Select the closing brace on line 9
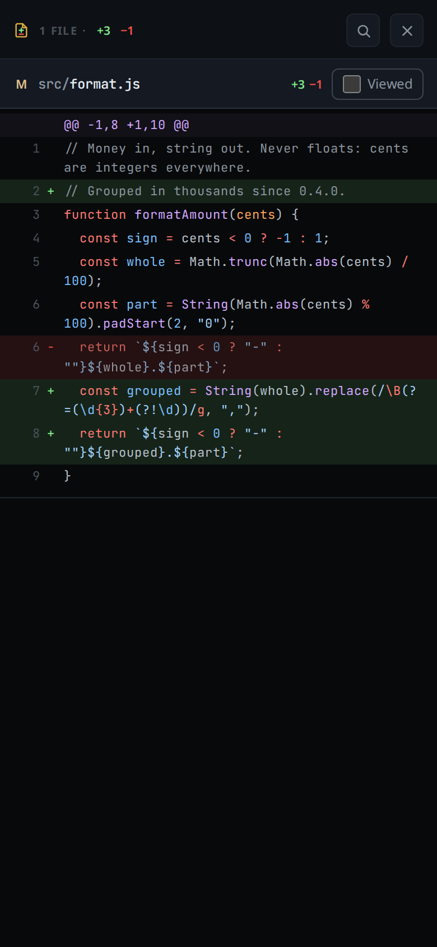The height and width of the screenshot is (947, 437). 218,476
